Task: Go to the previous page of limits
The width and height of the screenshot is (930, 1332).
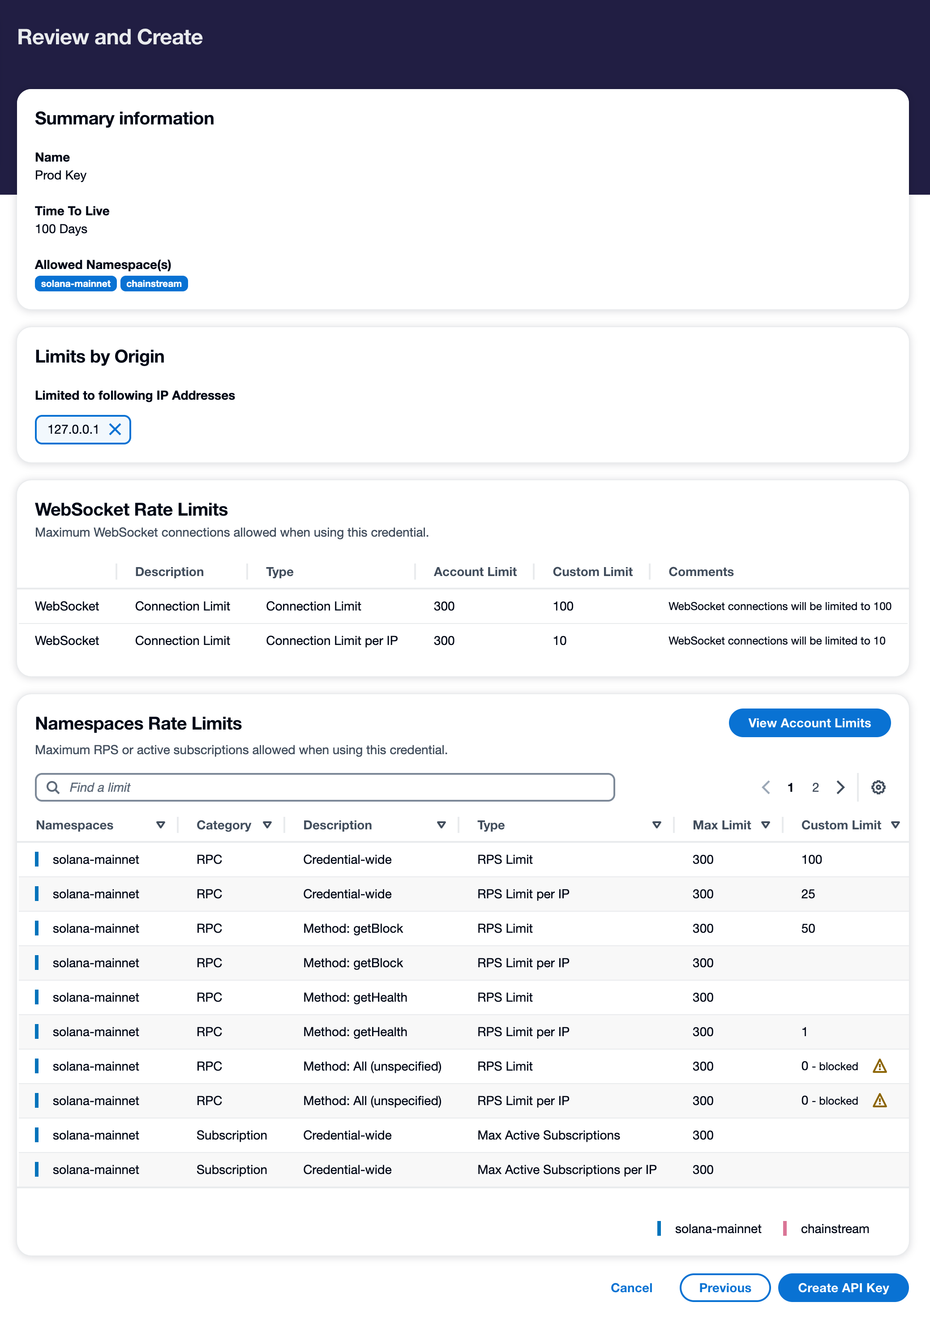Action: 766,787
